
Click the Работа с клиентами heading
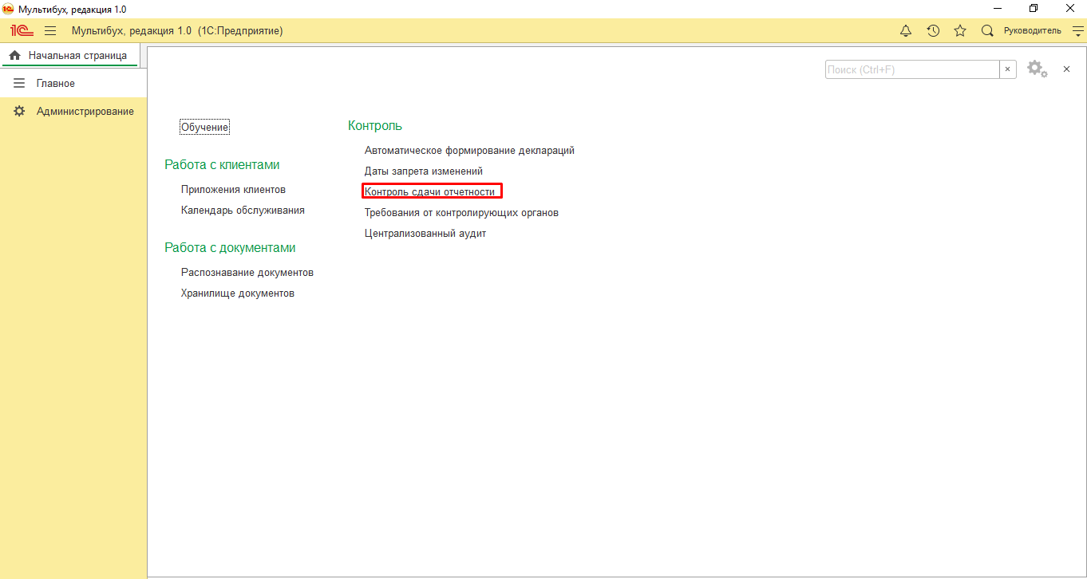[222, 164]
